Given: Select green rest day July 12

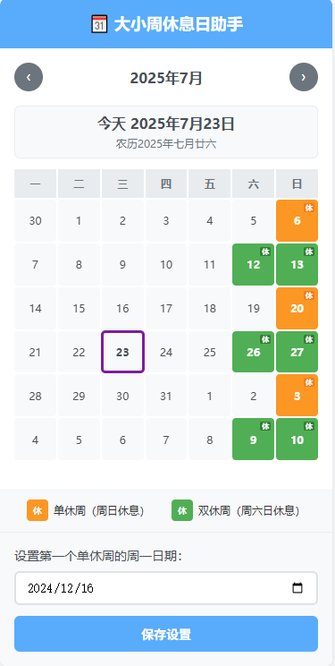Looking at the screenshot, I should 253,265.
